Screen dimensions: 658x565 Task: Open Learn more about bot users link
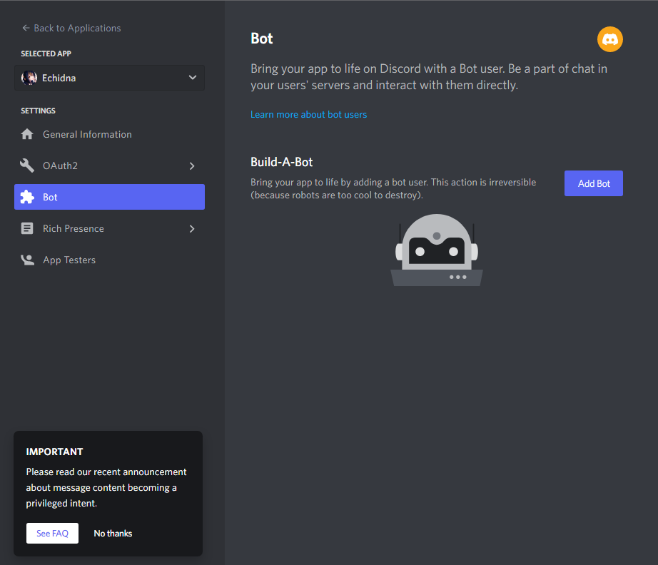pos(308,115)
